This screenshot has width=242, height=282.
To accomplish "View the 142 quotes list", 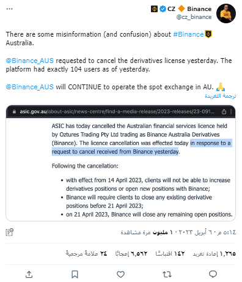I will pyautogui.click(x=170, y=254).
